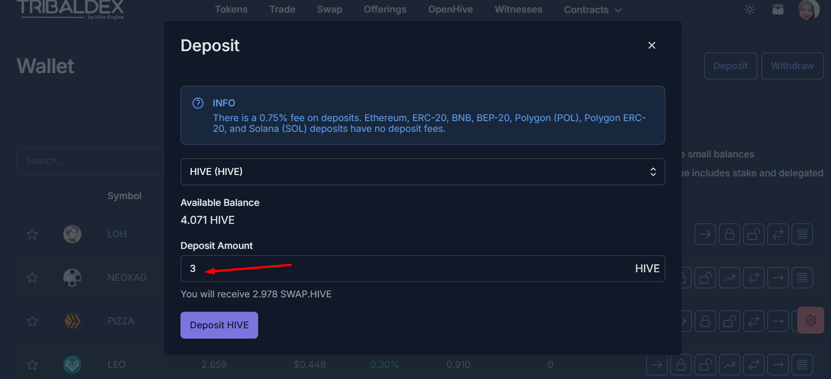This screenshot has height=379, width=831.
Task: Click the open padlock icon in the PIZZA row
Action: (730, 321)
